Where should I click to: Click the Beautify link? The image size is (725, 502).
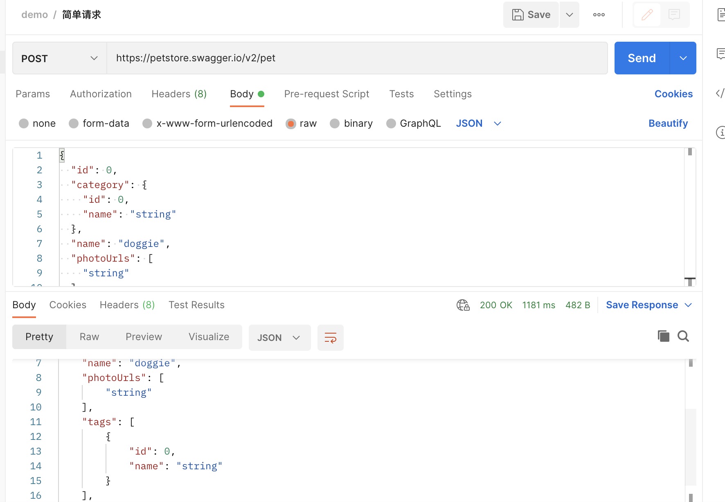[668, 123]
